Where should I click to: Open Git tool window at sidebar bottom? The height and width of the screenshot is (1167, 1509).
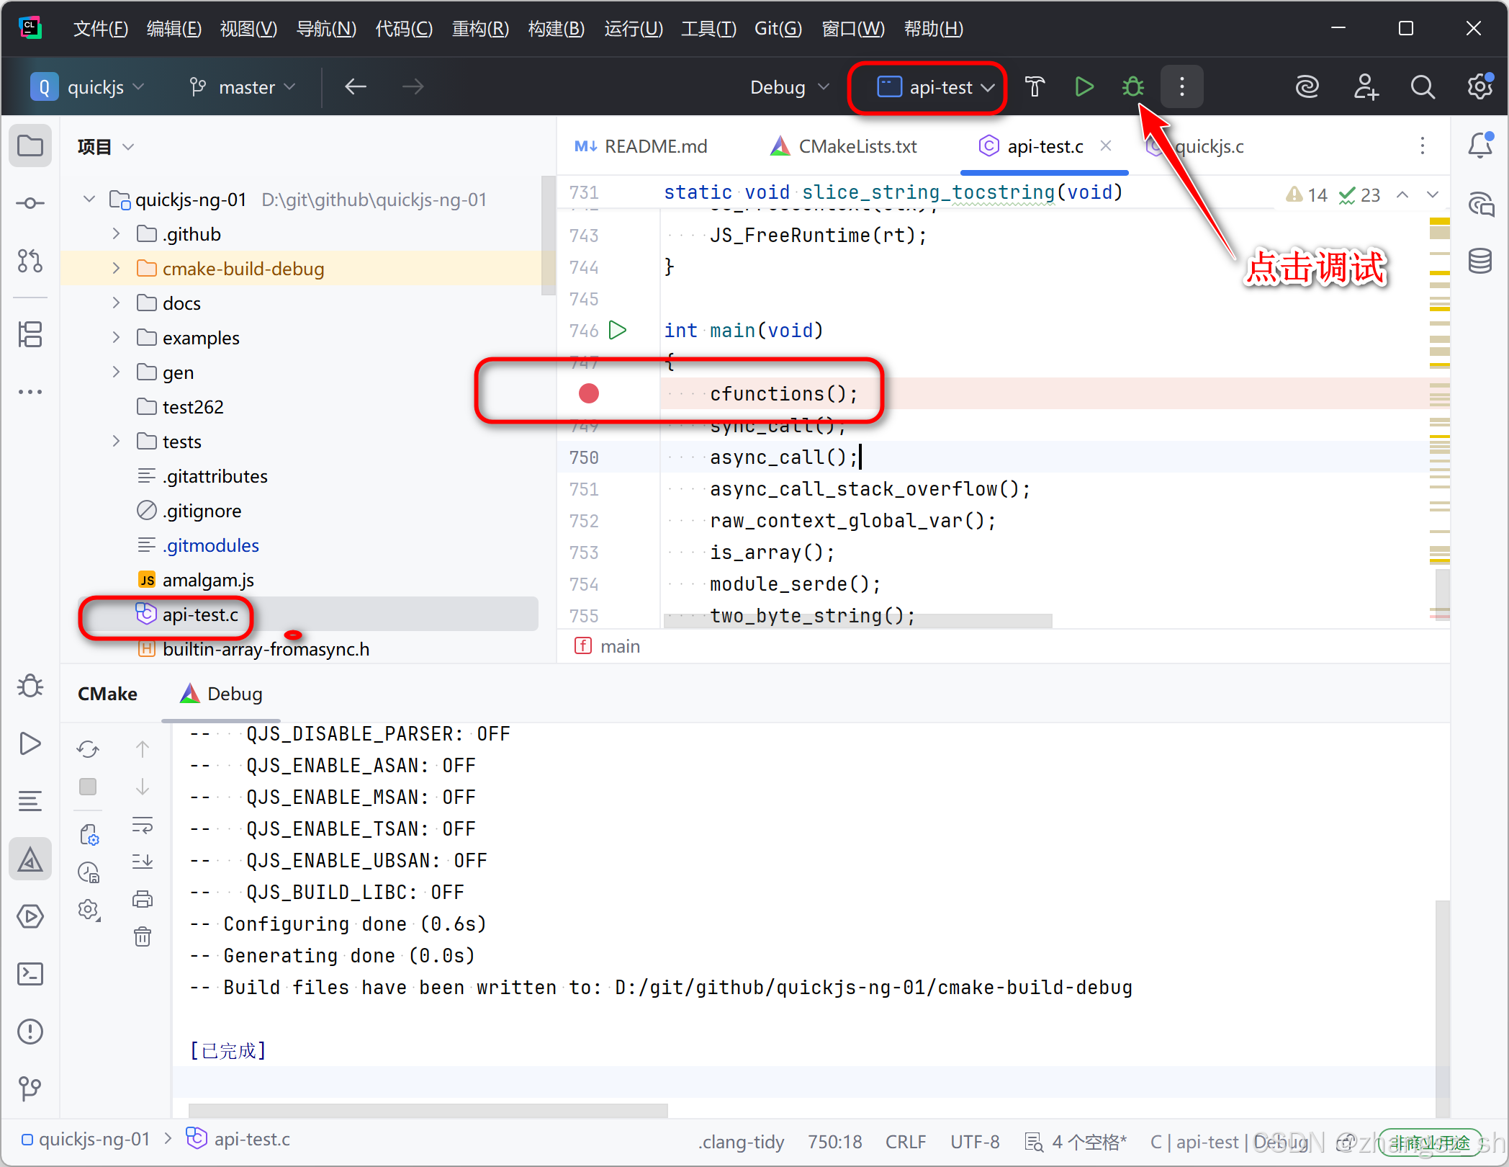tap(30, 1088)
